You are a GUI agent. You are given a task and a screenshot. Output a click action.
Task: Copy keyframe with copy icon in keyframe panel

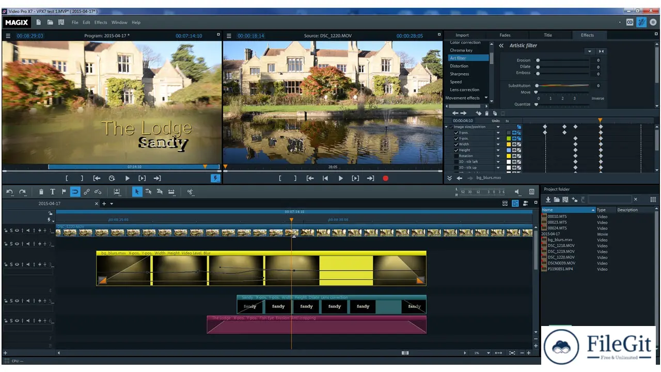495,113
